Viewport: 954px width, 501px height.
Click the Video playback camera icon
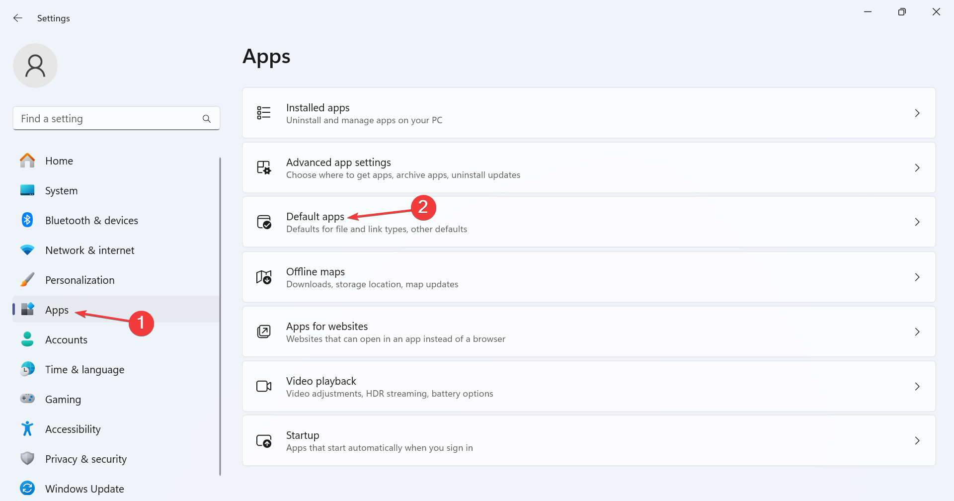pyautogui.click(x=264, y=386)
